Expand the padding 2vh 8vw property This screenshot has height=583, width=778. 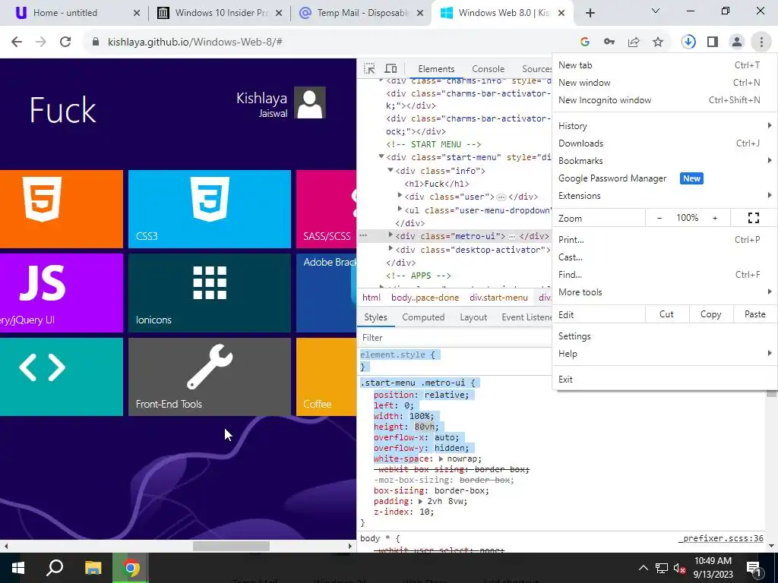coord(421,501)
